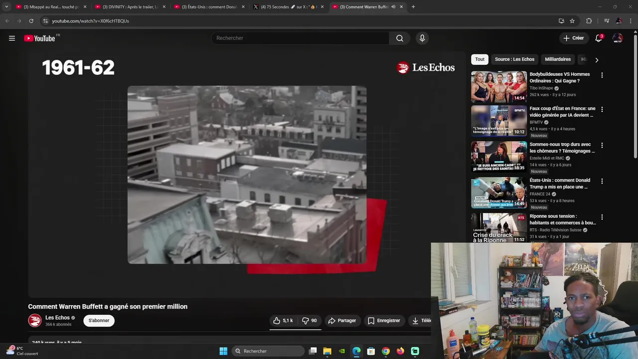Image resolution: width=638 pixels, height=359 pixels.
Task: Open Riponne sous tension video title
Action: (562, 219)
